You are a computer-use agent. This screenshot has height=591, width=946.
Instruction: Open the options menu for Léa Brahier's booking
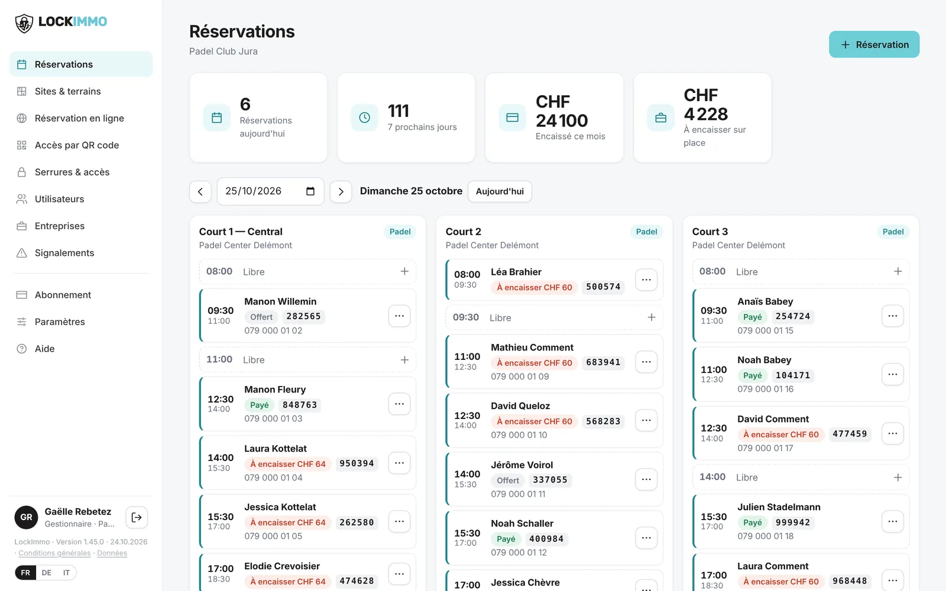pos(646,280)
